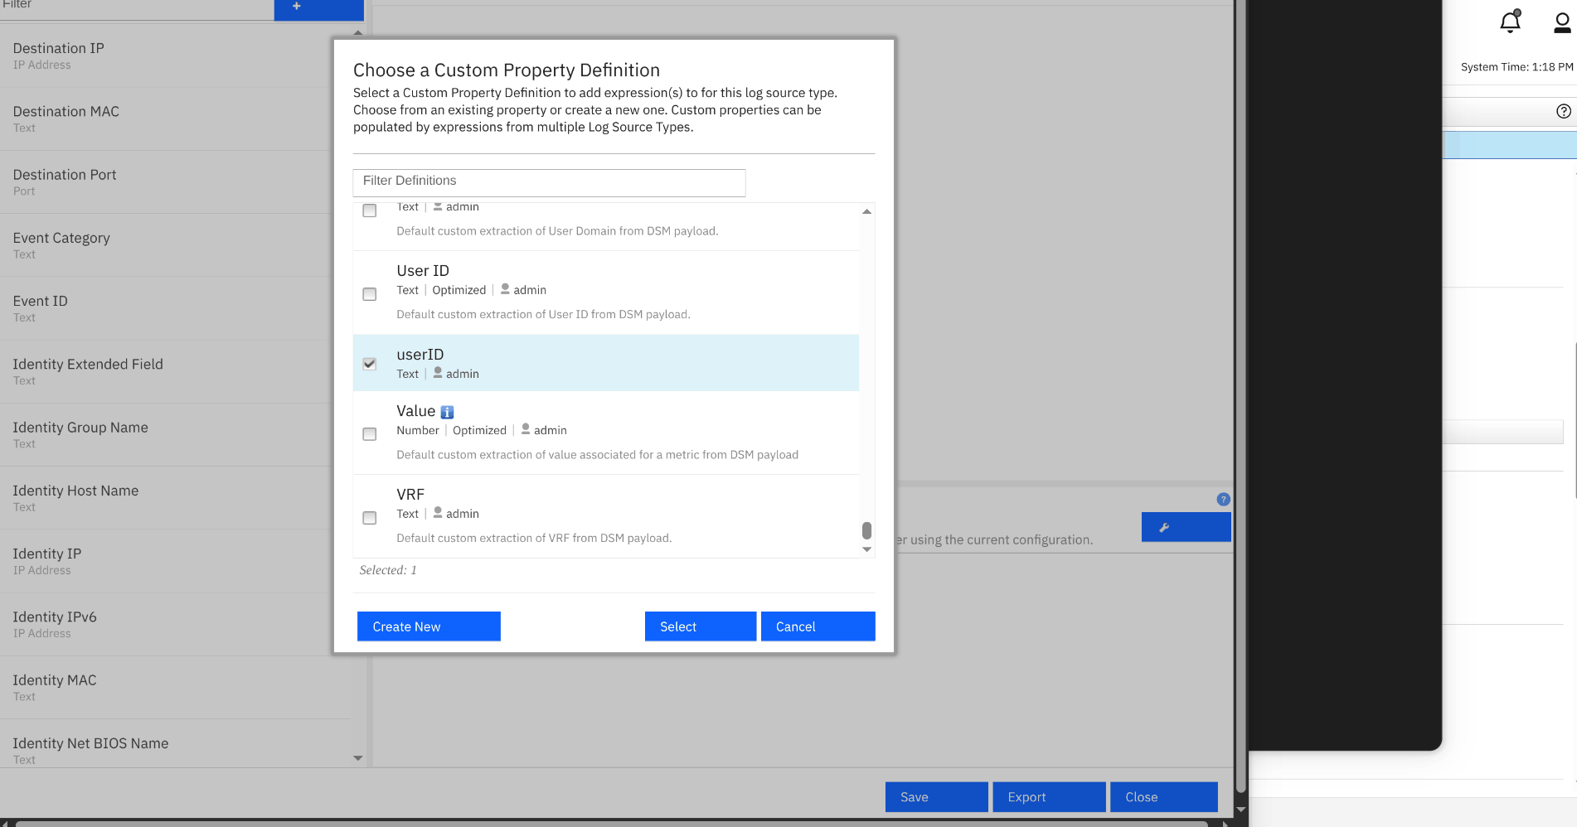Select the Event Category property
The image size is (1577, 827).
pos(175,245)
